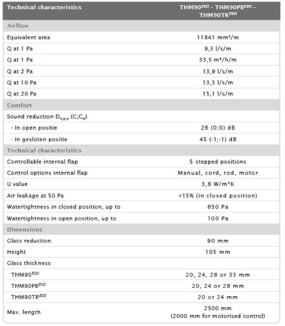Screen dimensions: 285x326
Task: Select the In gesloten positie row
Action: (142, 139)
